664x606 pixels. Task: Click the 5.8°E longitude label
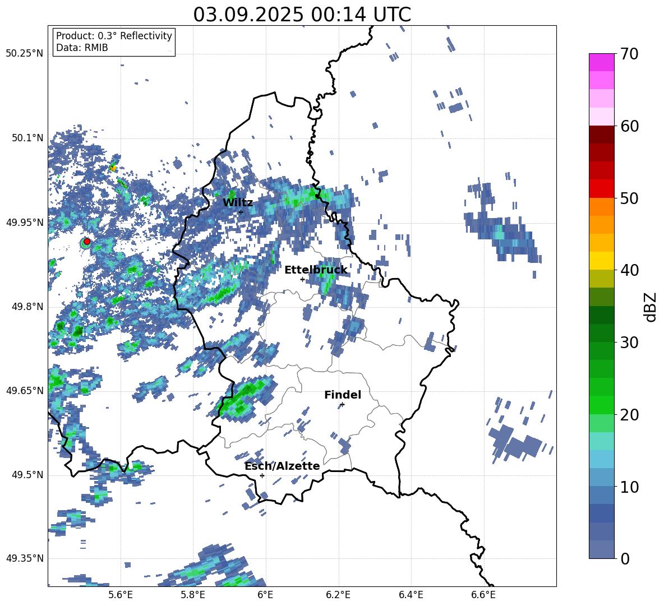[193, 595]
